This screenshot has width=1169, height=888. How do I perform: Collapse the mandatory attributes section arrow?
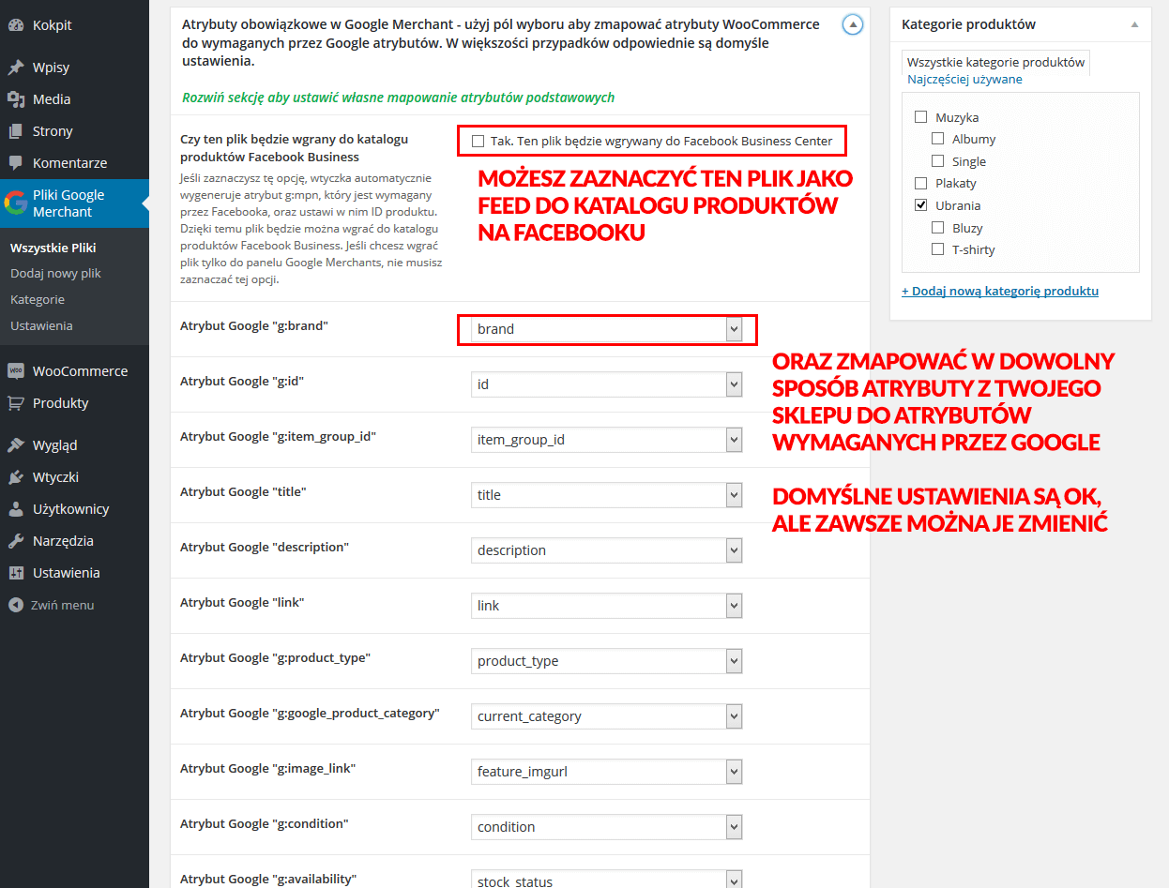853,25
